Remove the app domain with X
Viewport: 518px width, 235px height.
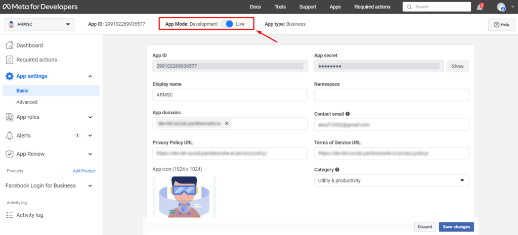[x=227, y=123]
